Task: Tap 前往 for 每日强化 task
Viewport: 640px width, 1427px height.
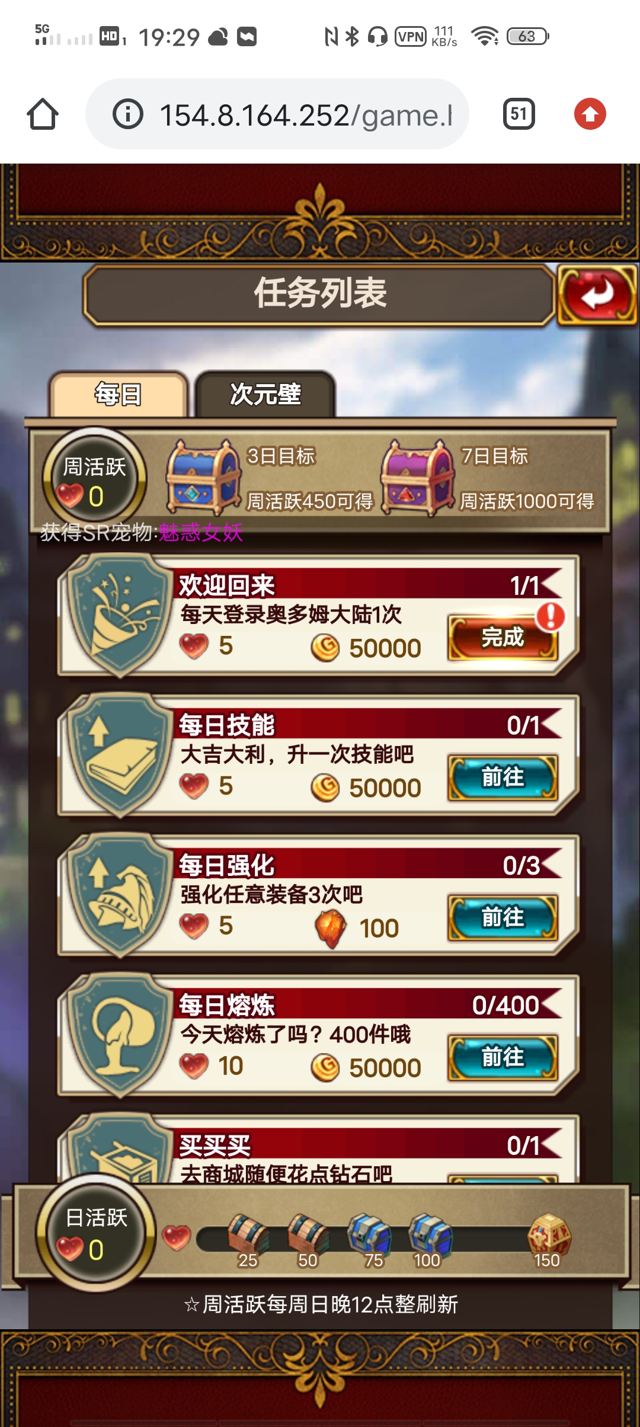Action: pyautogui.click(x=503, y=917)
